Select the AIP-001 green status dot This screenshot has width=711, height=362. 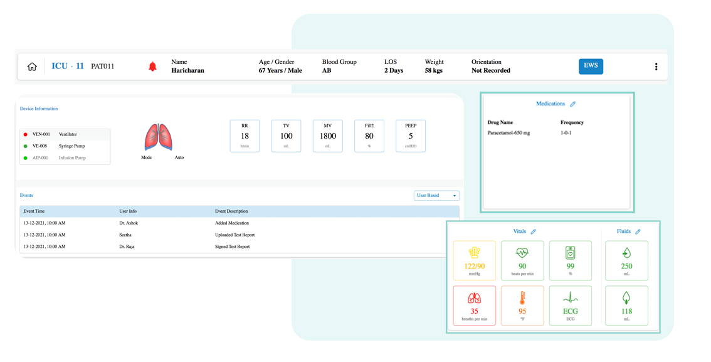25,158
